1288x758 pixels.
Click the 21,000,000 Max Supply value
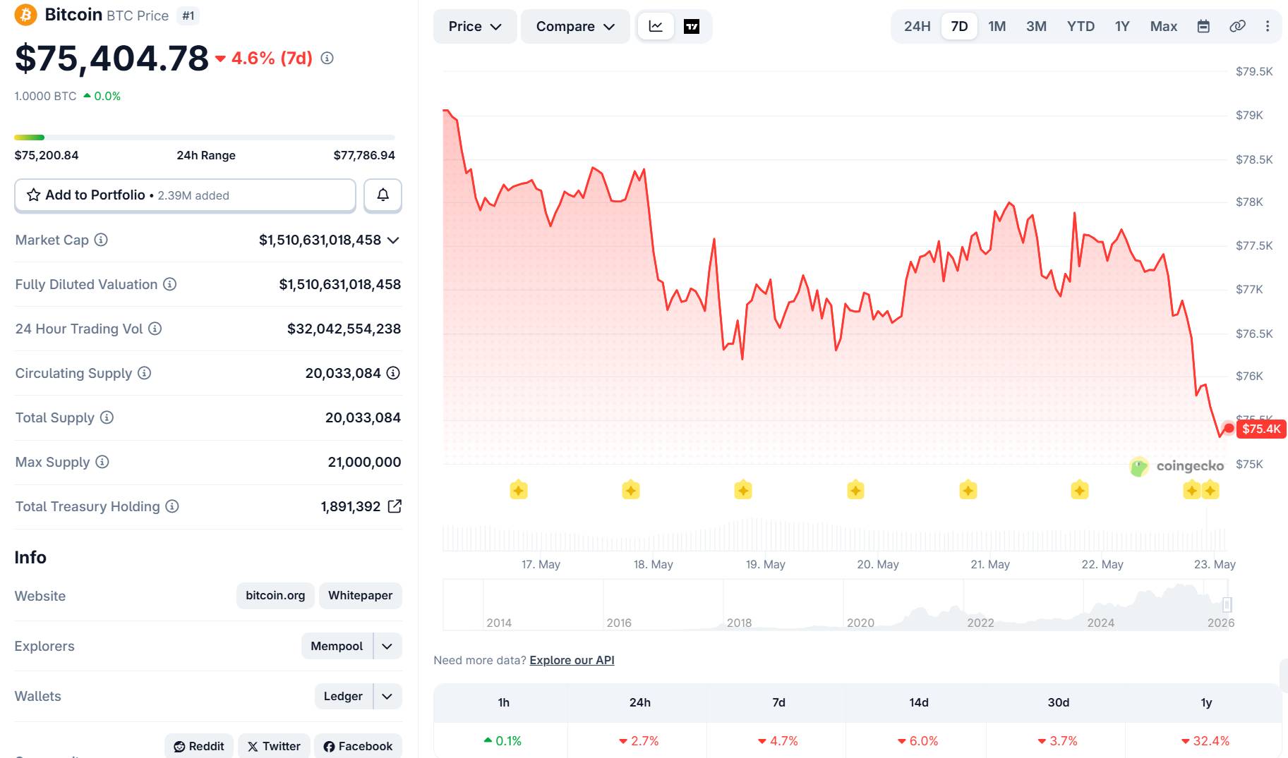coord(364,462)
